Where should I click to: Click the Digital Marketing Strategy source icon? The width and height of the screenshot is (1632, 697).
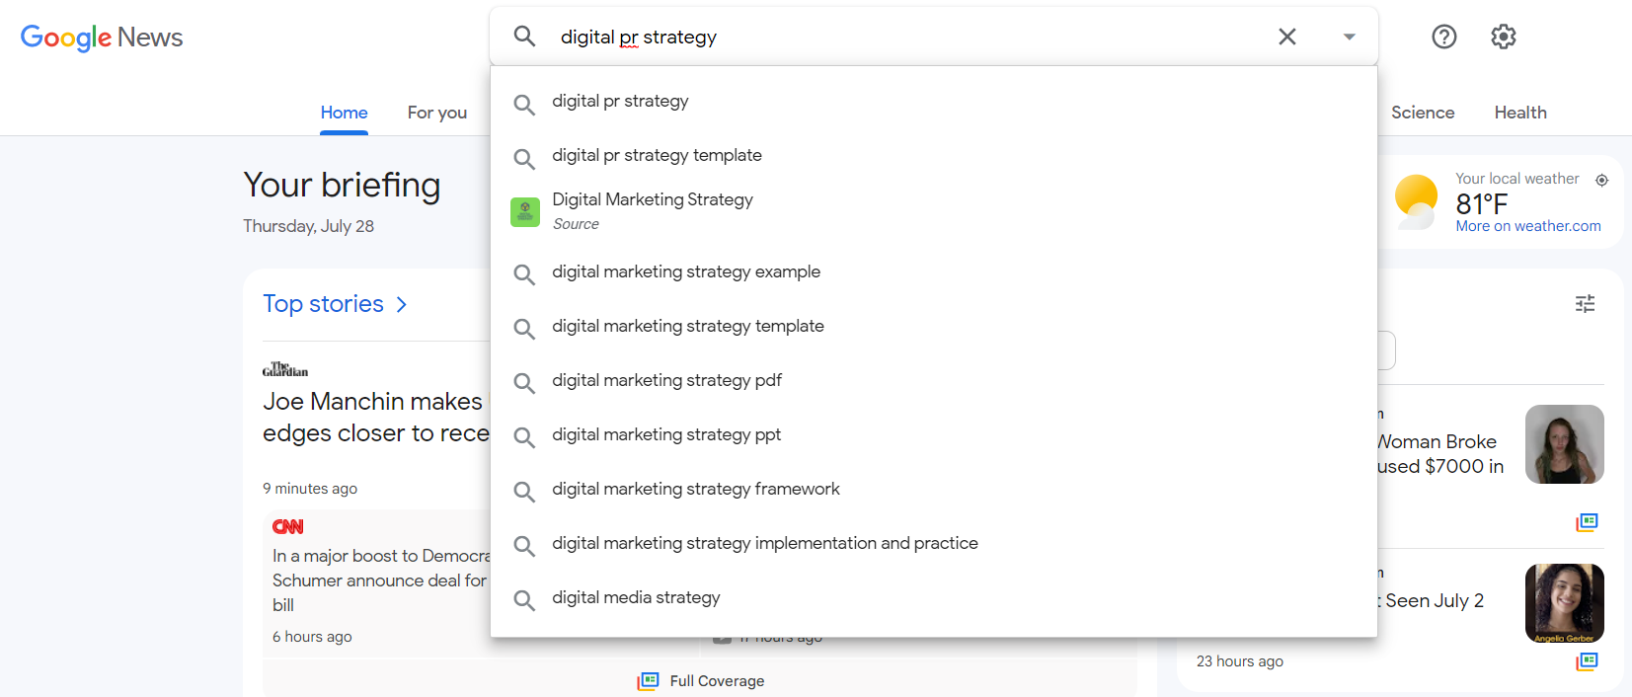click(525, 211)
